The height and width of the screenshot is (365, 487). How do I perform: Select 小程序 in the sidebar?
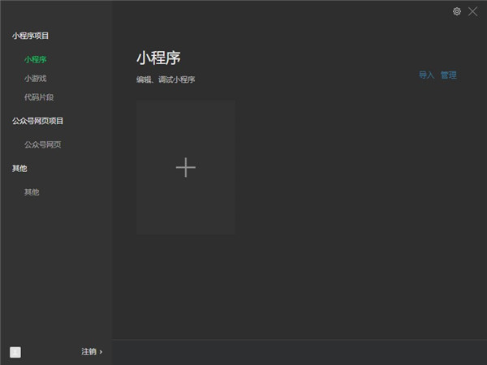36,59
